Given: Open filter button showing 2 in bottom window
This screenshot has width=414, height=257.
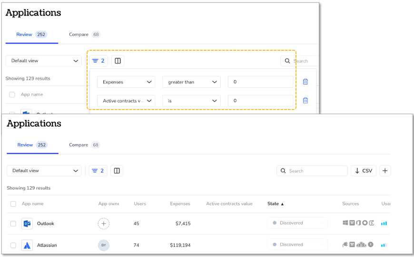Looking at the screenshot, I should [x=98, y=171].
